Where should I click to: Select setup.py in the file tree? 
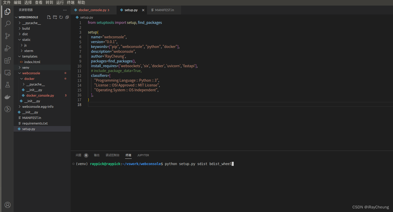pyautogui.click(x=42, y=129)
